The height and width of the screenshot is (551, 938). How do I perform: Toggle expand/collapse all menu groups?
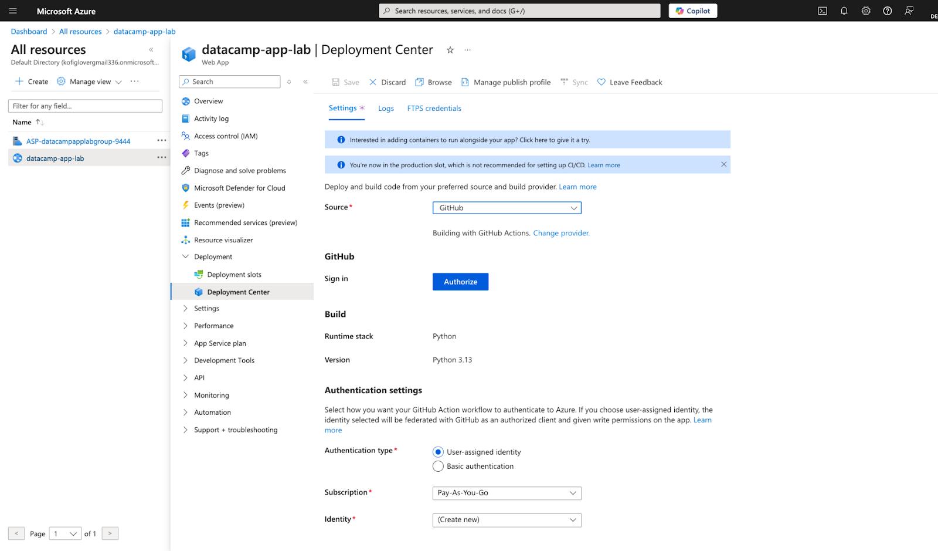(x=289, y=82)
